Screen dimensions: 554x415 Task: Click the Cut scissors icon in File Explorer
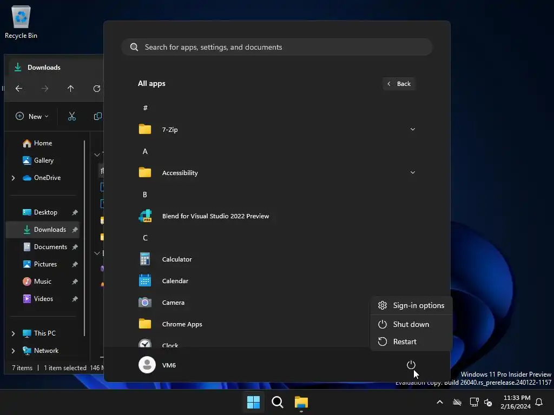pos(72,116)
